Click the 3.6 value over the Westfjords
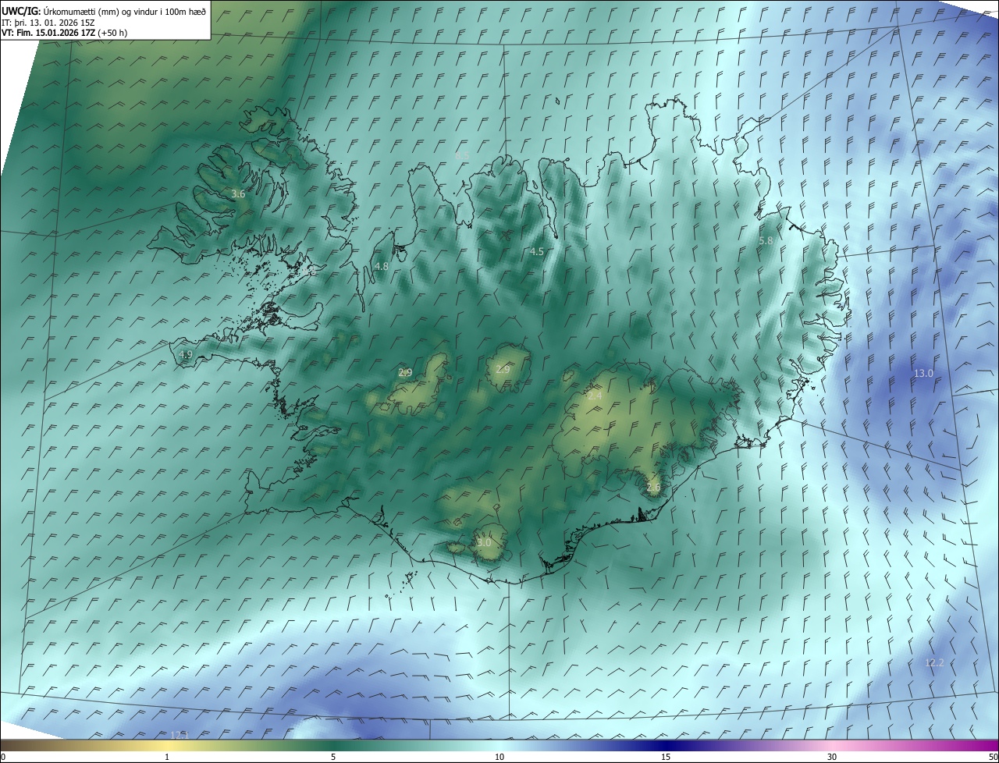This screenshot has width=999, height=763. [x=239, y=193]
